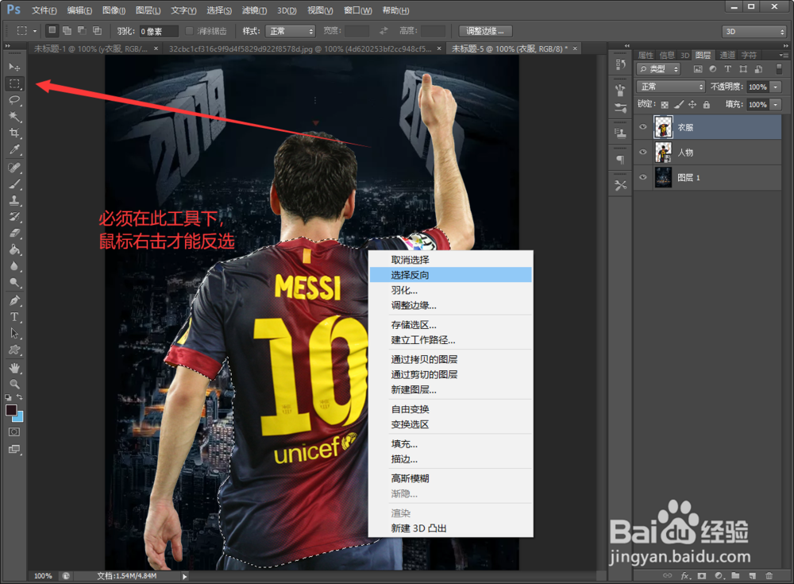The height and width of the screenshot is (584, 794).
Task: Click the add layer style fx icon
Action: [x=685, y=576]
